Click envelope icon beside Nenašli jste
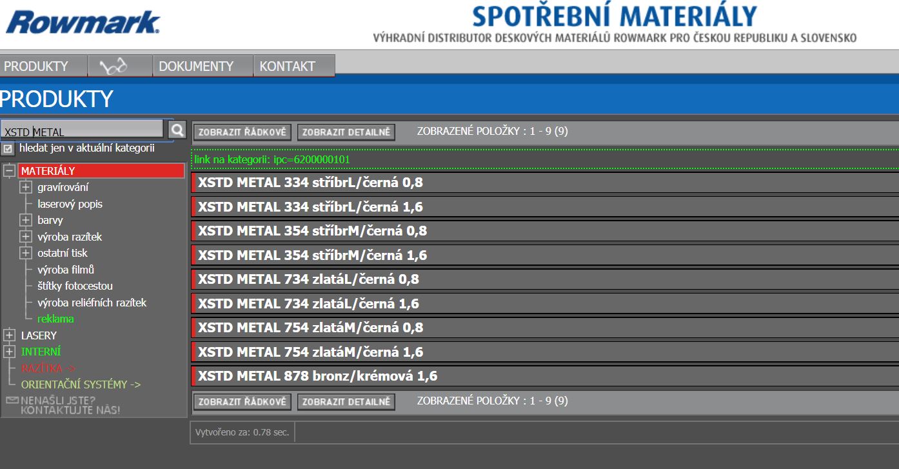Image resolution: width=899 pixels, height=469 pixels. (x=12, y=401)
